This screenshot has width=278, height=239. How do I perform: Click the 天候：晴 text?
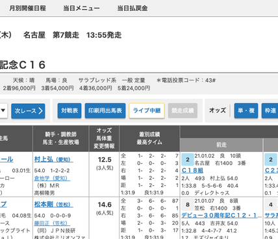[23, 81]
